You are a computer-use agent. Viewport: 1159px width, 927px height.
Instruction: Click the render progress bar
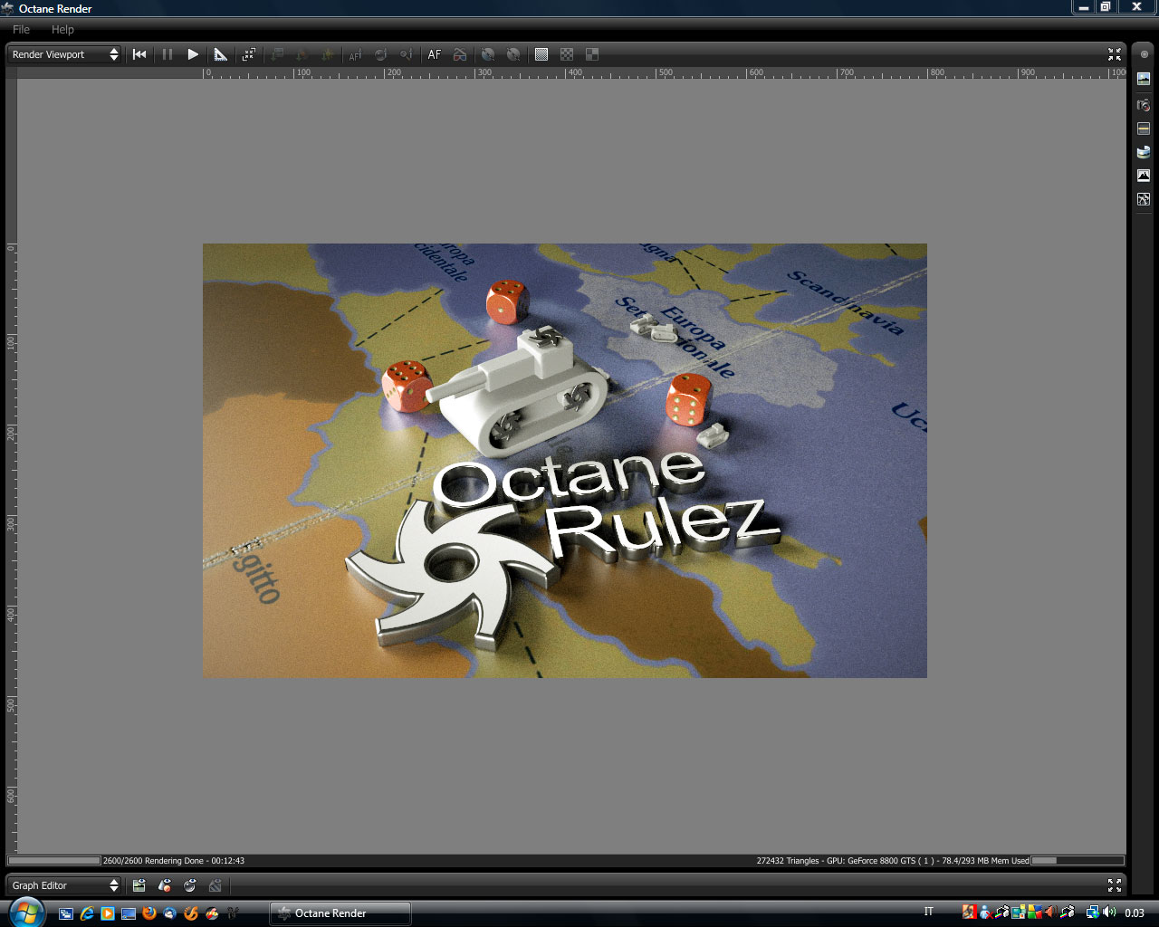coord(54,861)
